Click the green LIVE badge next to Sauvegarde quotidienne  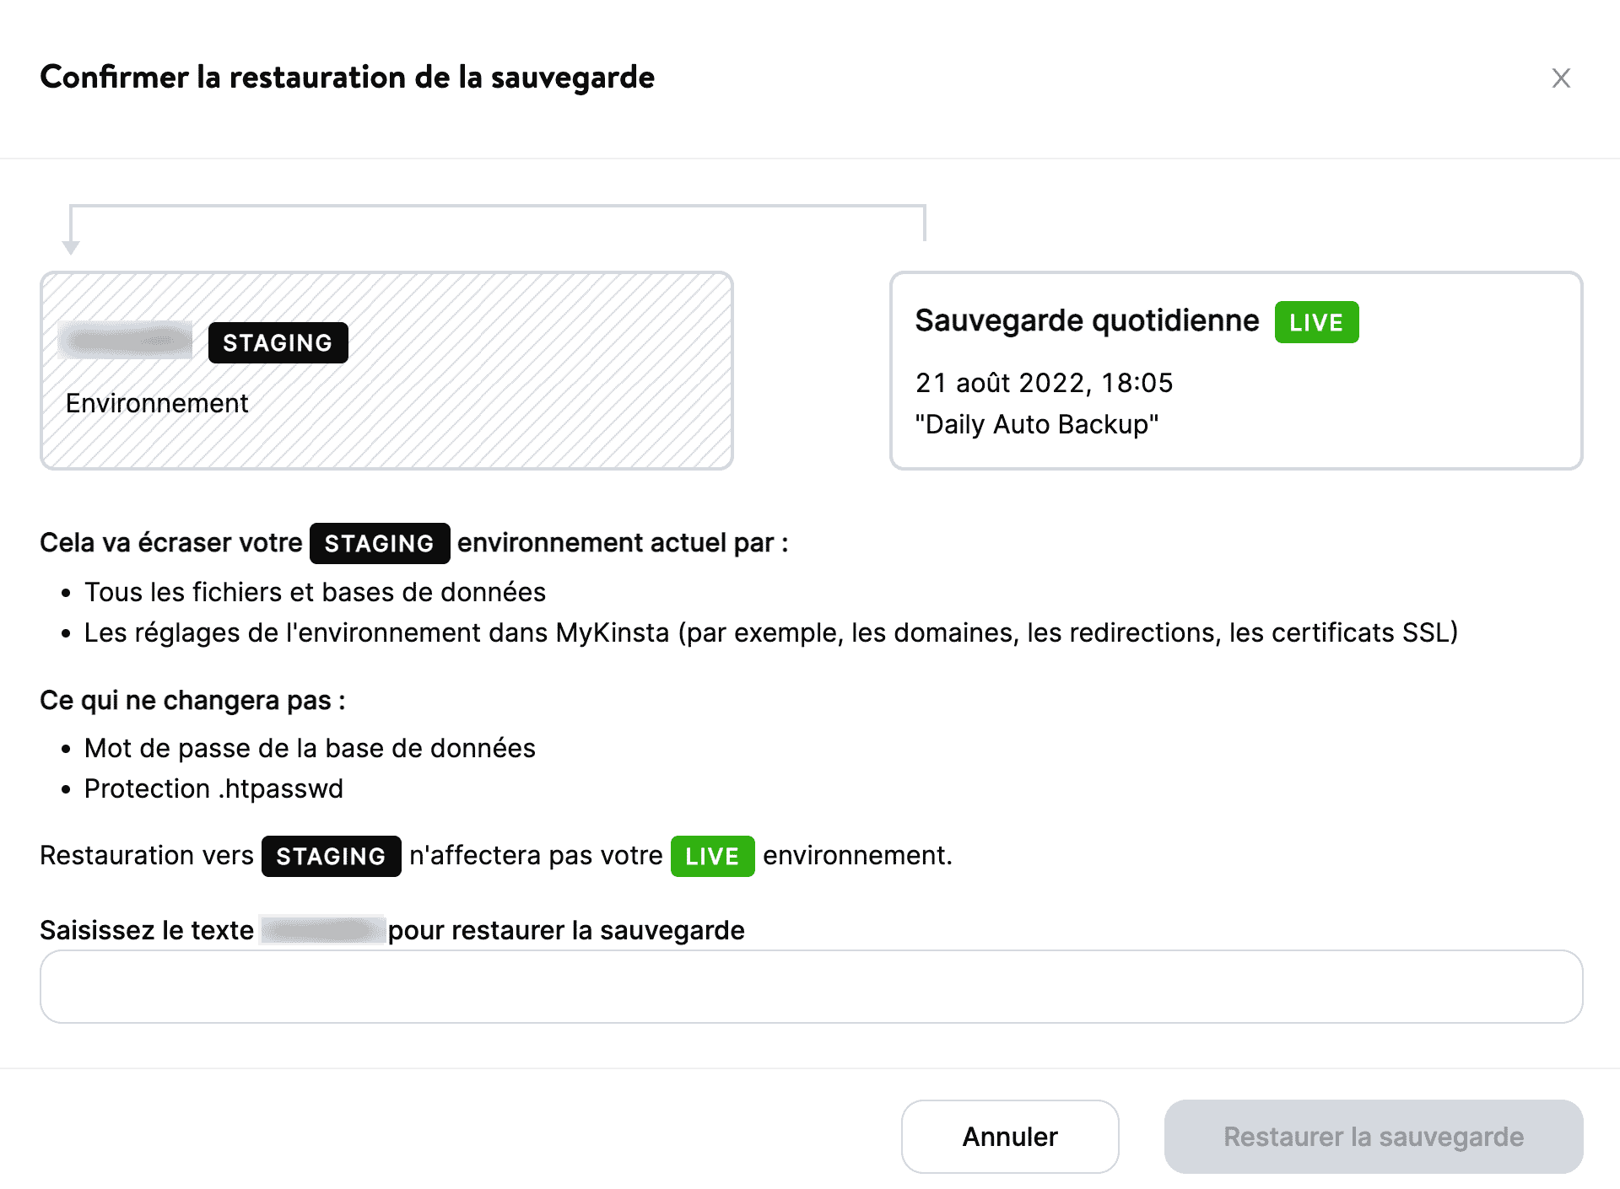[1316, 321]
